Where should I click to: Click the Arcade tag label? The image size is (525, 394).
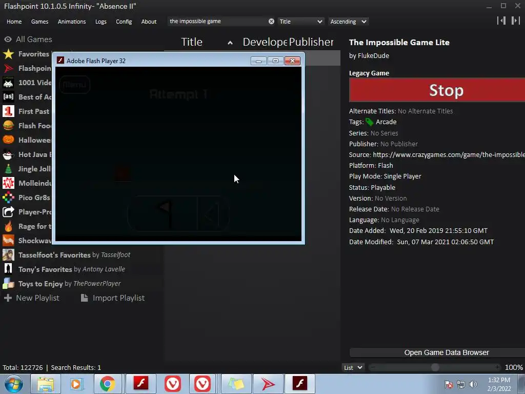[386, 122]
